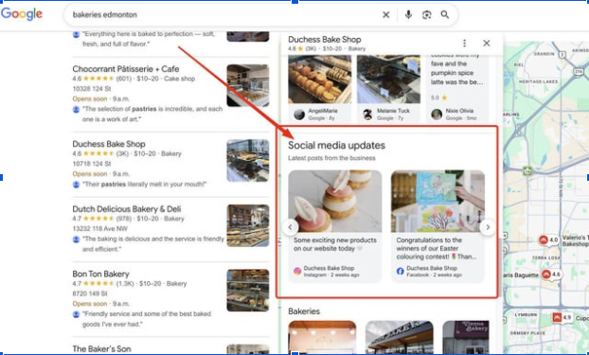Viewport: 589px width, 355px height.
Task: Click the 4.9 rated map pin
Action: point(562,318)
